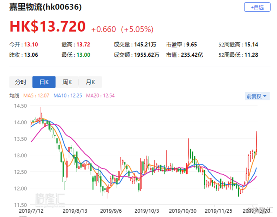The width and height of the screenshot is (277, 217).
Task: Click the HK$13.720 current price
Action: click(x=48, y=26)
